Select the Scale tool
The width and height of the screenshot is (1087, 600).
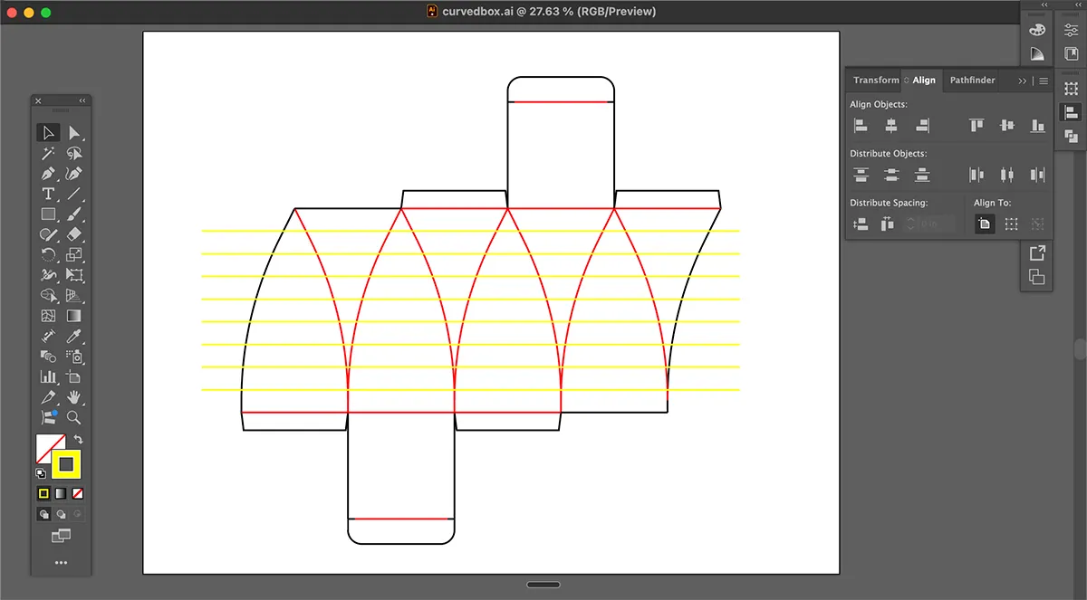coord(74,255)
